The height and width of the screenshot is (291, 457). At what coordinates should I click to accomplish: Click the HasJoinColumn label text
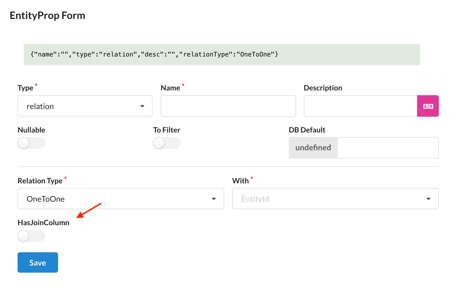pyautogui.click(x=43, y=223)
